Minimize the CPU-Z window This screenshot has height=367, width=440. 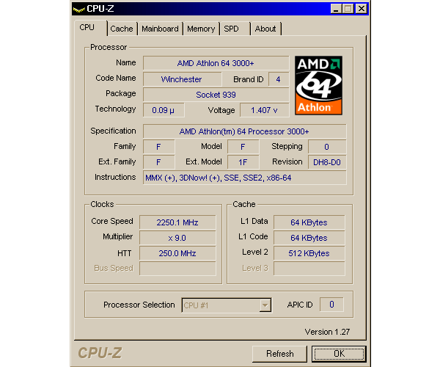(x=336, y=9)
